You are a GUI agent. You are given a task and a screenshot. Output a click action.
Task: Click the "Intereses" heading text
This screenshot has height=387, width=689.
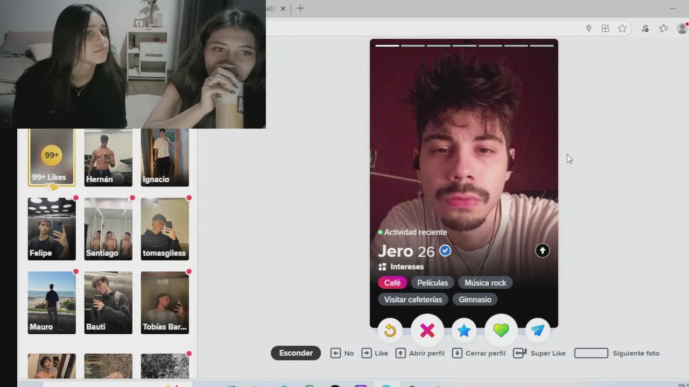tap(407, 267)
